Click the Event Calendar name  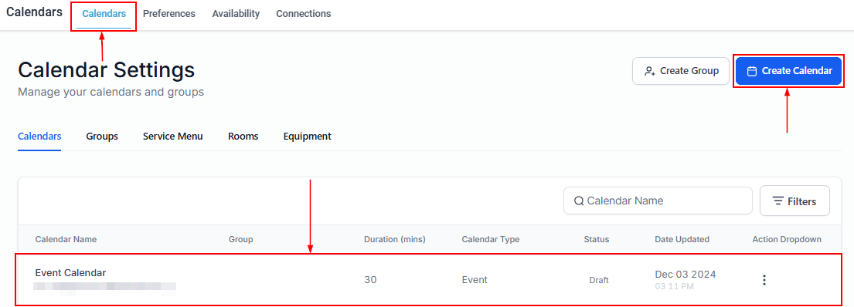71,273
